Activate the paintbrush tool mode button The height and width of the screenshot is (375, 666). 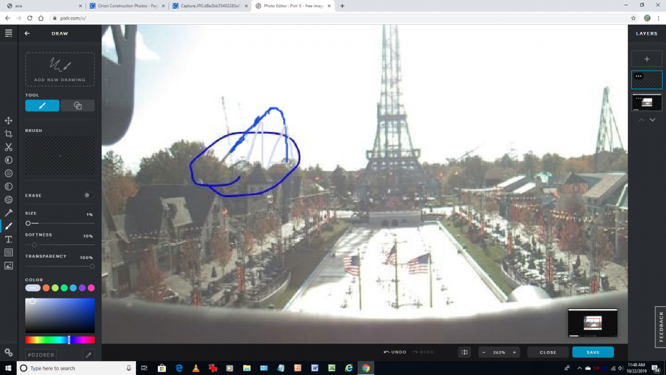(x=42, y=105)
